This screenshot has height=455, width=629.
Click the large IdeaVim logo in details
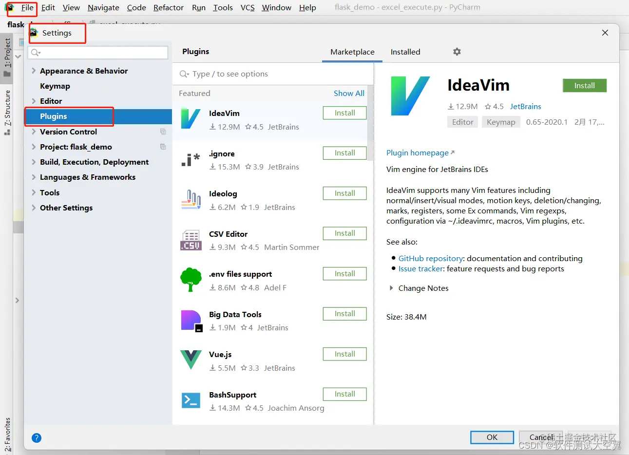411,95
